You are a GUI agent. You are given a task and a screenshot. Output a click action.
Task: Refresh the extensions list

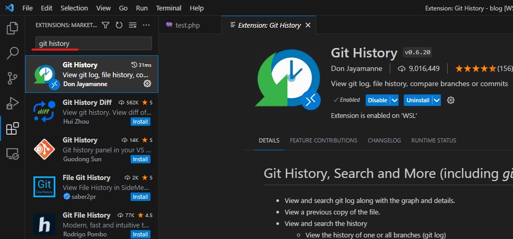coord(119,25)
